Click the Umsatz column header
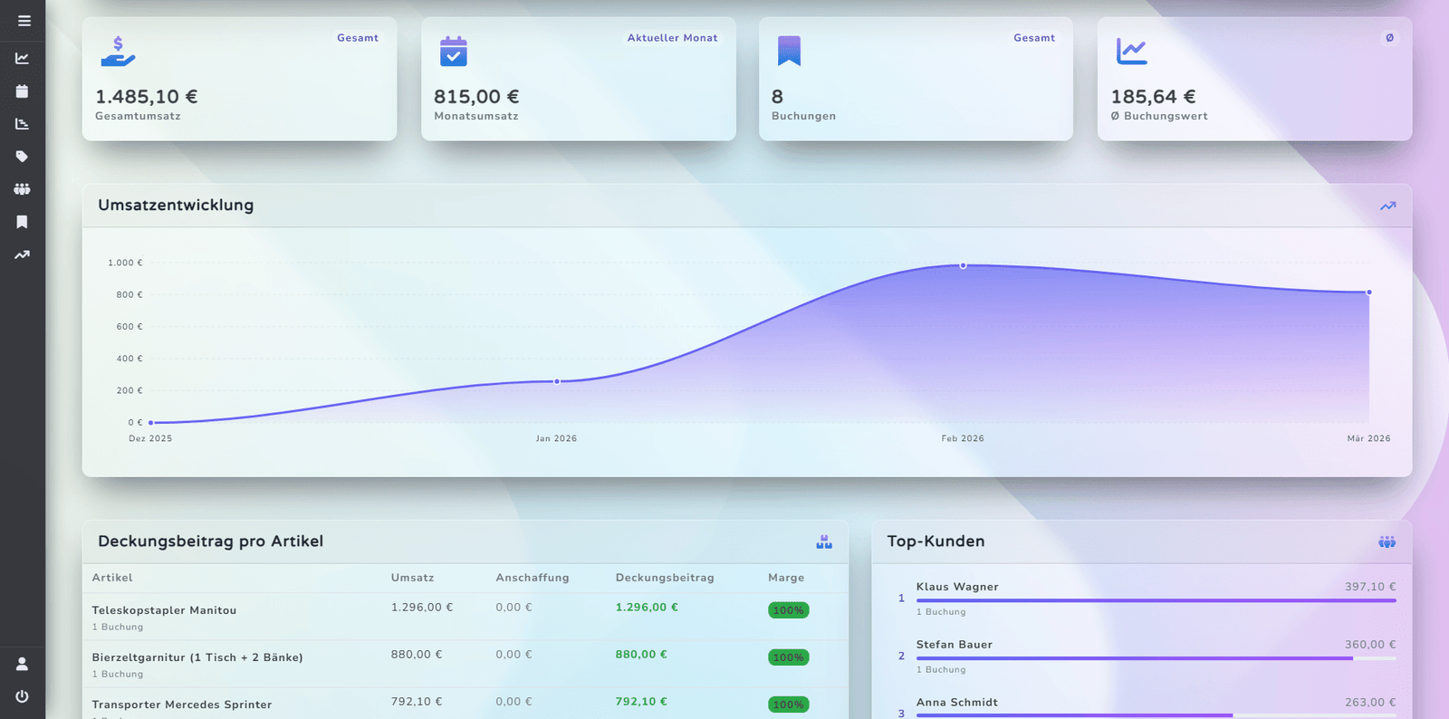Viewport: 1449px width, 719px height. 412,578
